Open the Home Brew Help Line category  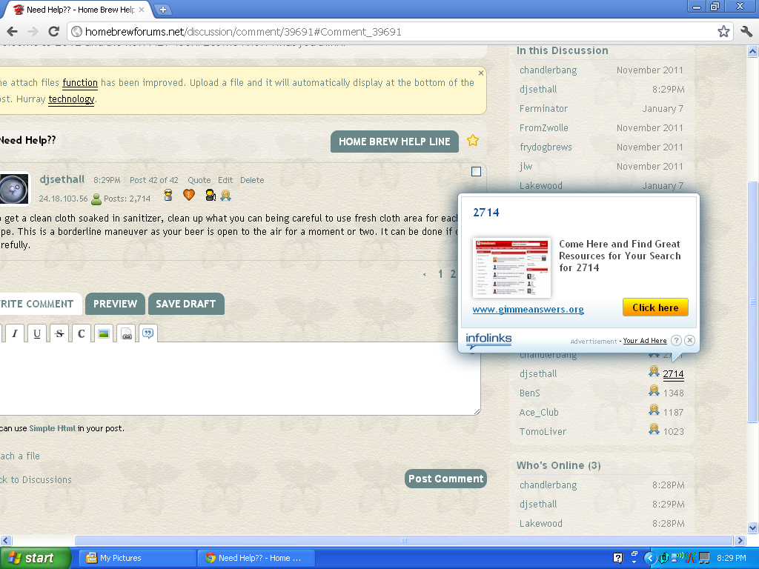click(394, 142)
